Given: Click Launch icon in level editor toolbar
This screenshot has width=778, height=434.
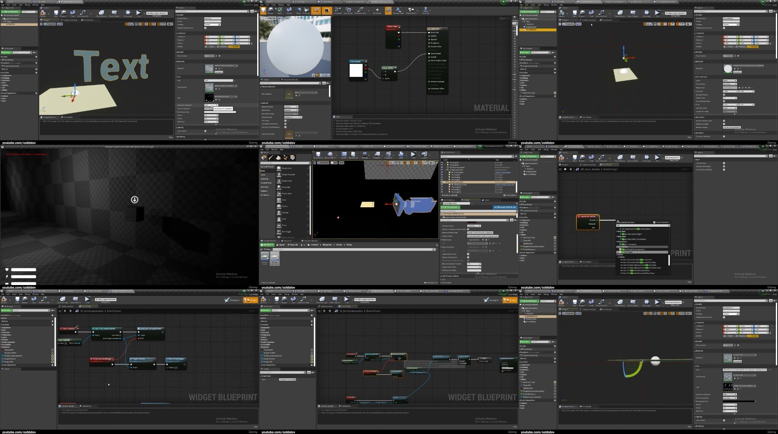Looking at the screenshot, I should (424, 155).
